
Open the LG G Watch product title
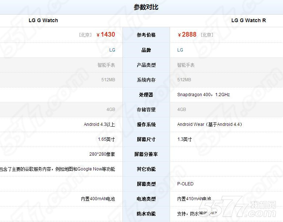[x=43, y=20]
